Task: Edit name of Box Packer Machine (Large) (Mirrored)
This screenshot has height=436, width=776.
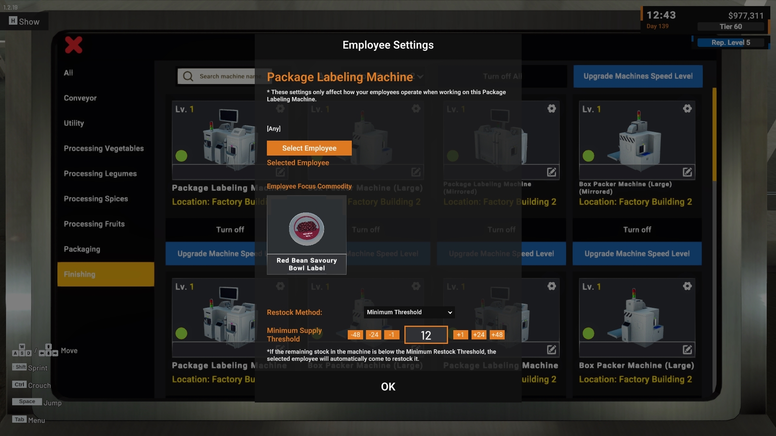Action: (x=687, y=172)
